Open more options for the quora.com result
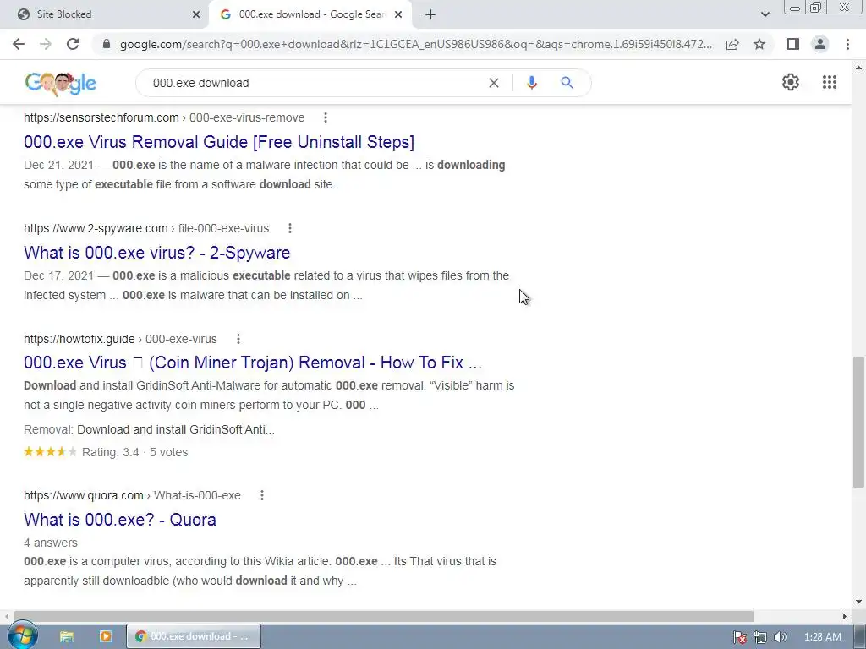The height and width of the screenshot is (649, 866). pyautogui.click(x=262, y=495)
